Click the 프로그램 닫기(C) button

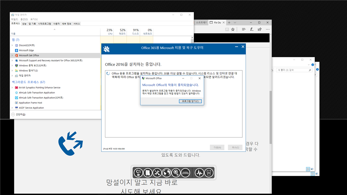tap(190, 101)
